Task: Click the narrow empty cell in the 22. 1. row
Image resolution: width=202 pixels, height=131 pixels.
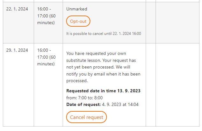Action: [x=151, y=23]
